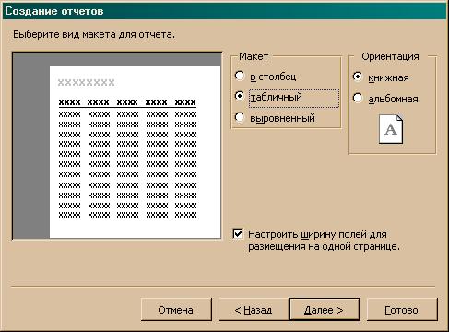
Task: Go back with "< Назад" button
Action: 254,310
